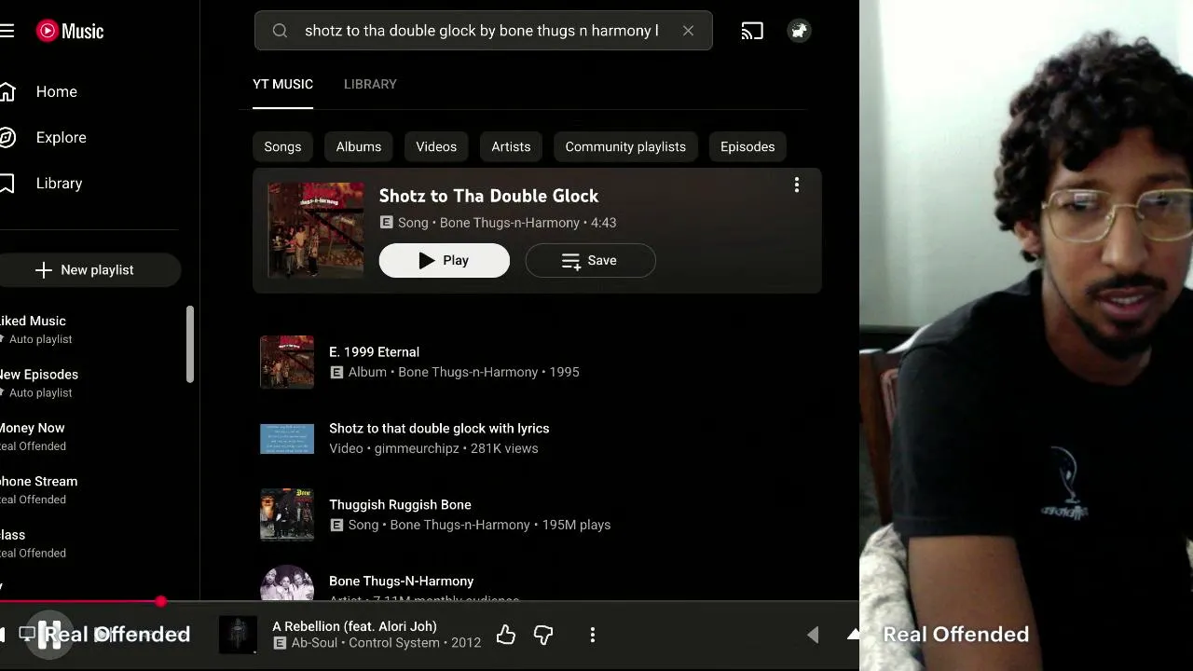Pause the current track
Viewport: 1193px width, 671px height.
[49, 635]
